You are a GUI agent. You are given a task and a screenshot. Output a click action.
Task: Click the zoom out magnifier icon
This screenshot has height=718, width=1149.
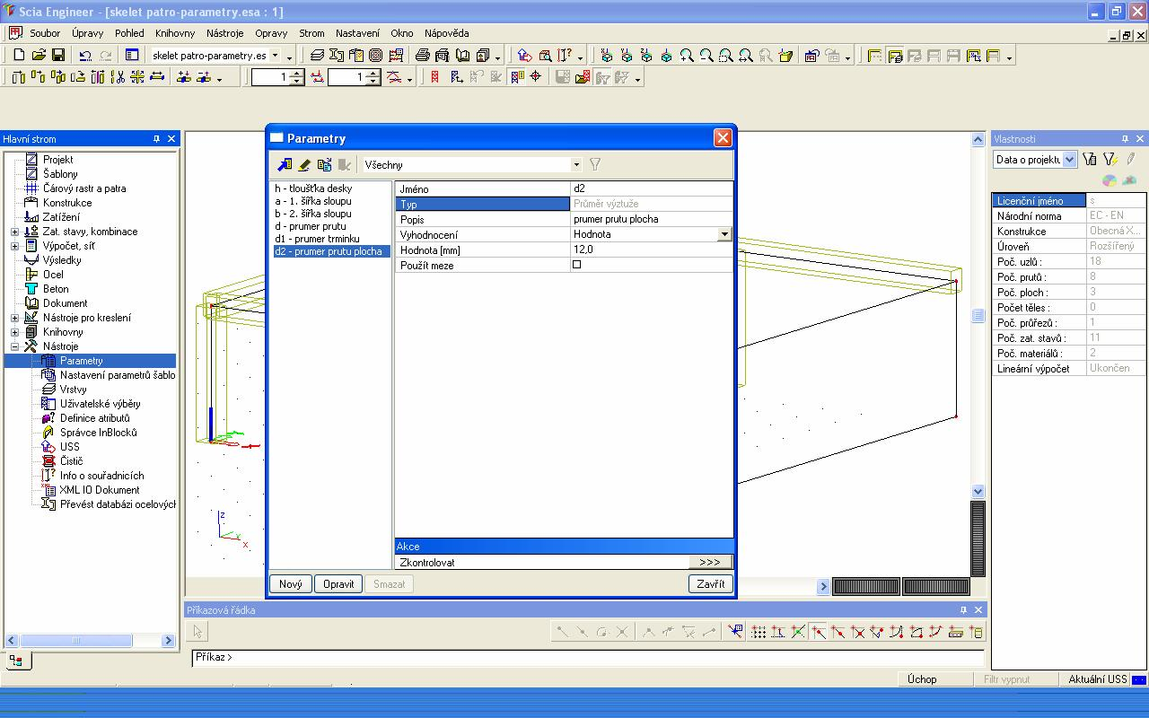(706, 56)
